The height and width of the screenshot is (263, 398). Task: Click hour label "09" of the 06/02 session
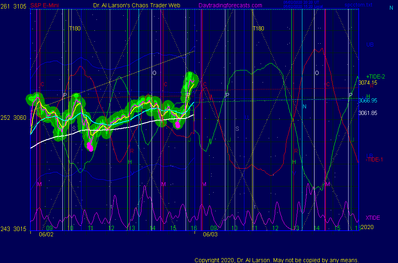point(49,228)
